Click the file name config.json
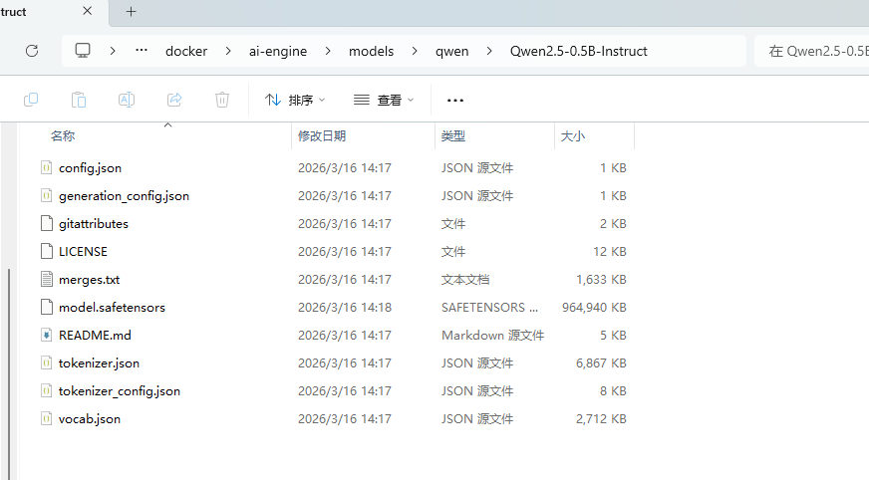869x480 pixels. (90, 167)
